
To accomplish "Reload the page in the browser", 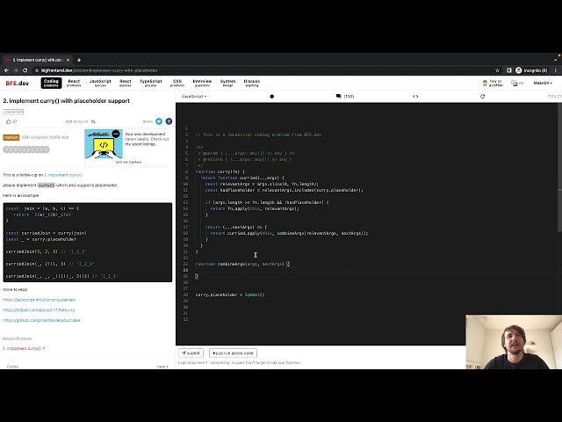I will click(x=25, y=70).
